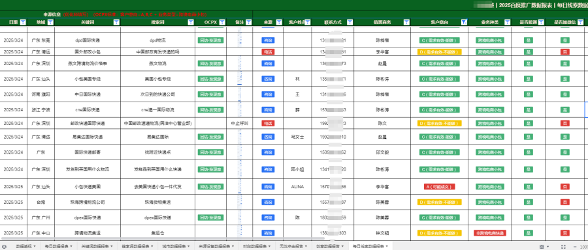Screen dimensions: 588x250
Task: Open the dropdown arrow on the 来源设备数据报表 tab
Action: coord(233,247)
